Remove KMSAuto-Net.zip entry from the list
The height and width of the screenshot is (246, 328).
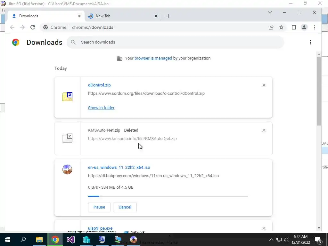264,130
